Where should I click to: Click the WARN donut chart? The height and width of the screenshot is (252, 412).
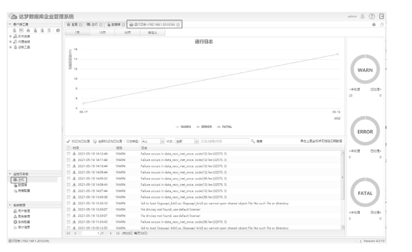365,70
